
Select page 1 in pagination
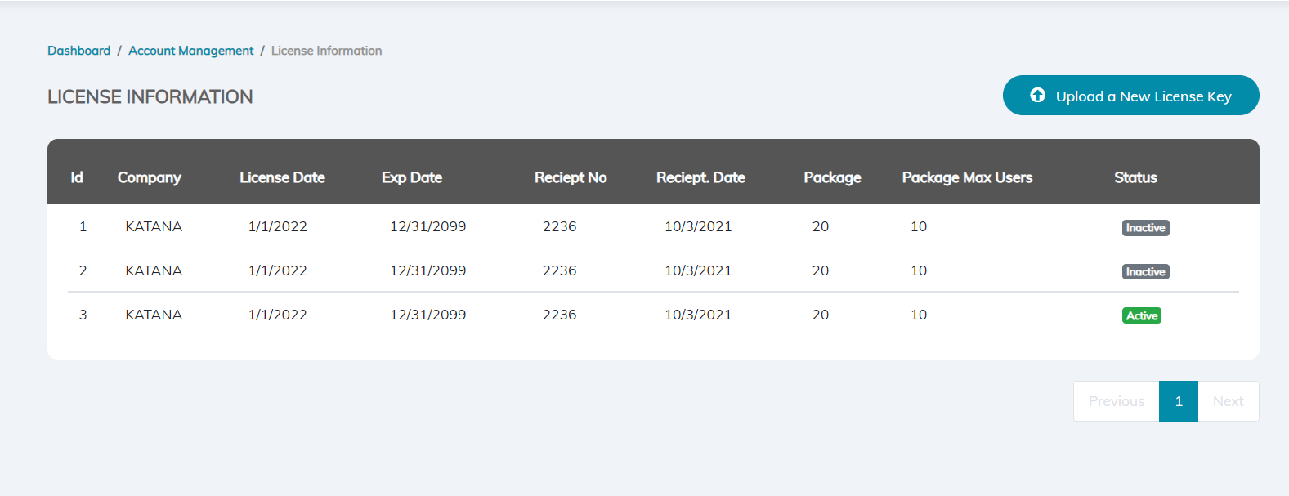point(1179,401)
